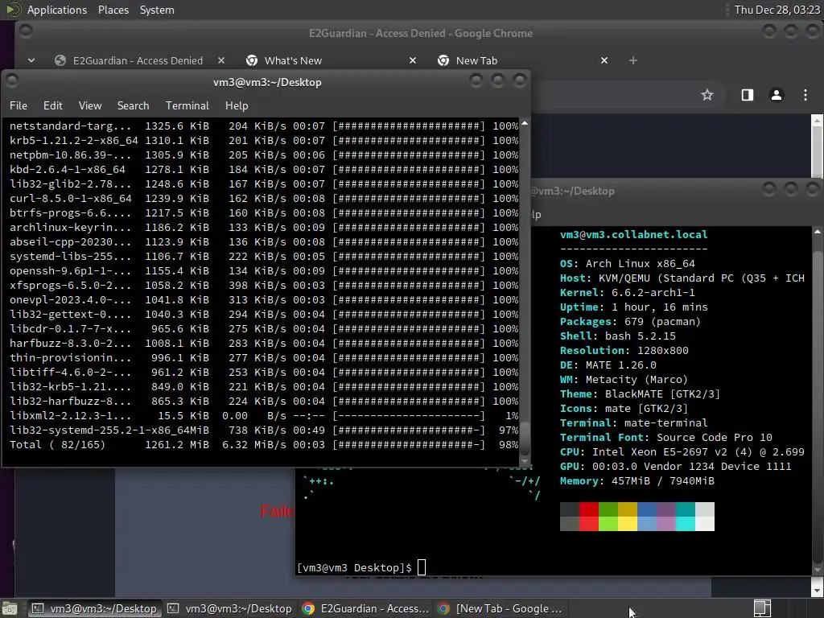Open Chrome profile avatar icon
The image size is (824, 618).
(x=777, y=95)
